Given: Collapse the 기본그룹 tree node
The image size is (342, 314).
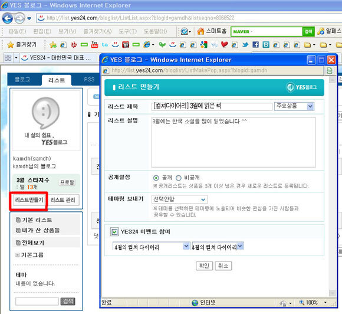Looking at the screenshot, I should 17,255.
